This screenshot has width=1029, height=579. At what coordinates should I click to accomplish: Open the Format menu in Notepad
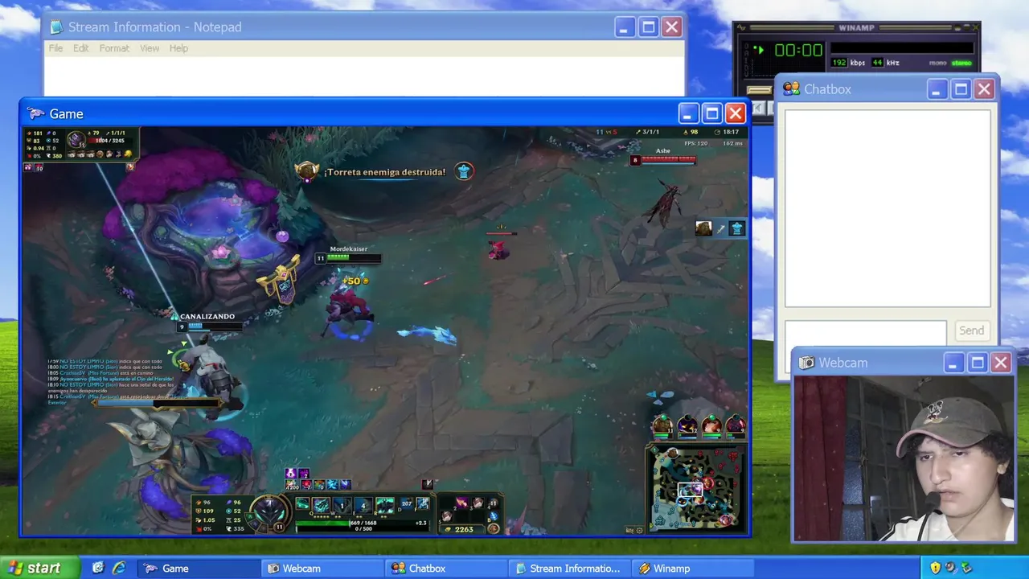tap(114, 48)
